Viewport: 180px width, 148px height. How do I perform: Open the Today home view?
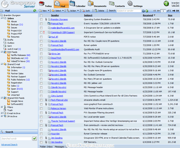tap(45, 4)
